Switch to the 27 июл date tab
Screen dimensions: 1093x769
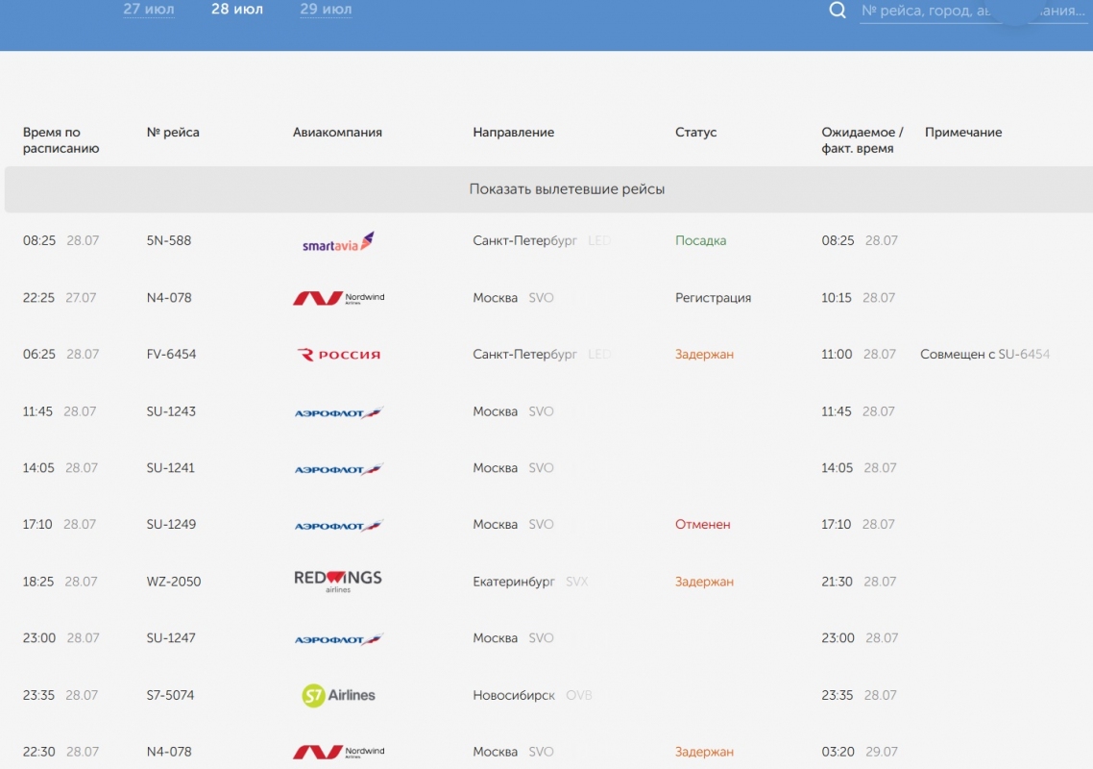149,10
